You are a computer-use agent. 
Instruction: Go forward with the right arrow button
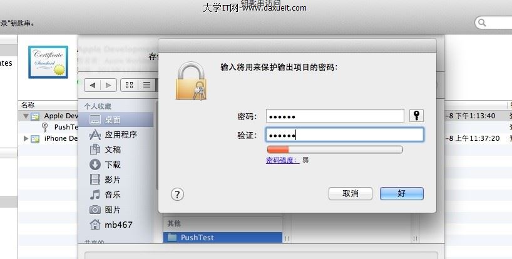coord(109,85)
